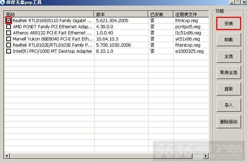Click the 安装 button
247x163 pixels.
pos(229,24)
